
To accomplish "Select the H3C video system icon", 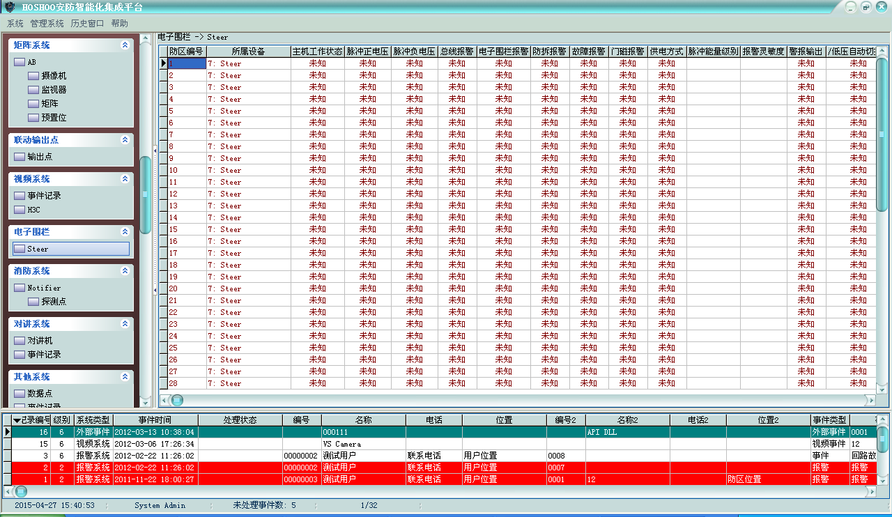I will [x=20, y=210].
